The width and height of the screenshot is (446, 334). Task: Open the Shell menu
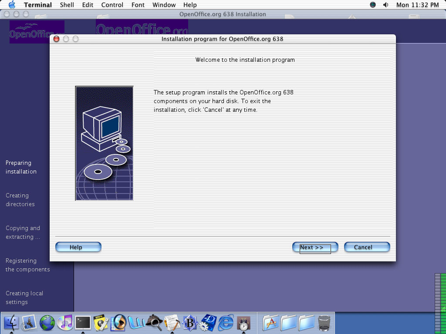coord(67,5)
